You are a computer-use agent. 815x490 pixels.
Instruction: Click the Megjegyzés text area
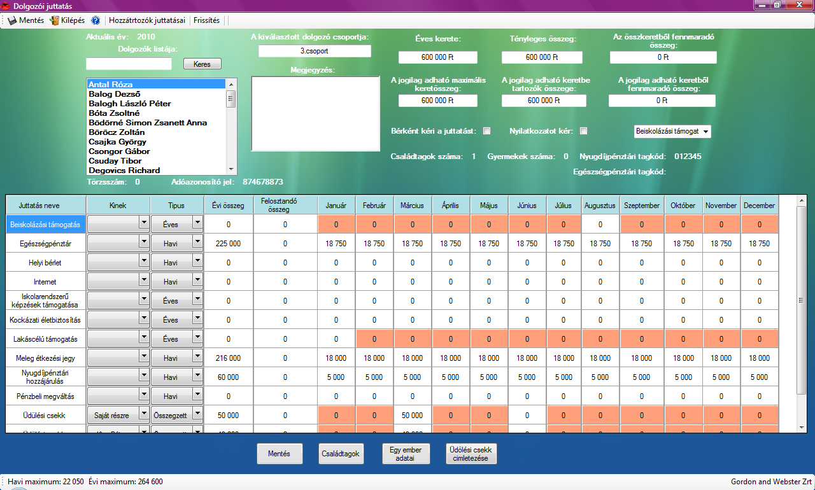tap(316, 114)
